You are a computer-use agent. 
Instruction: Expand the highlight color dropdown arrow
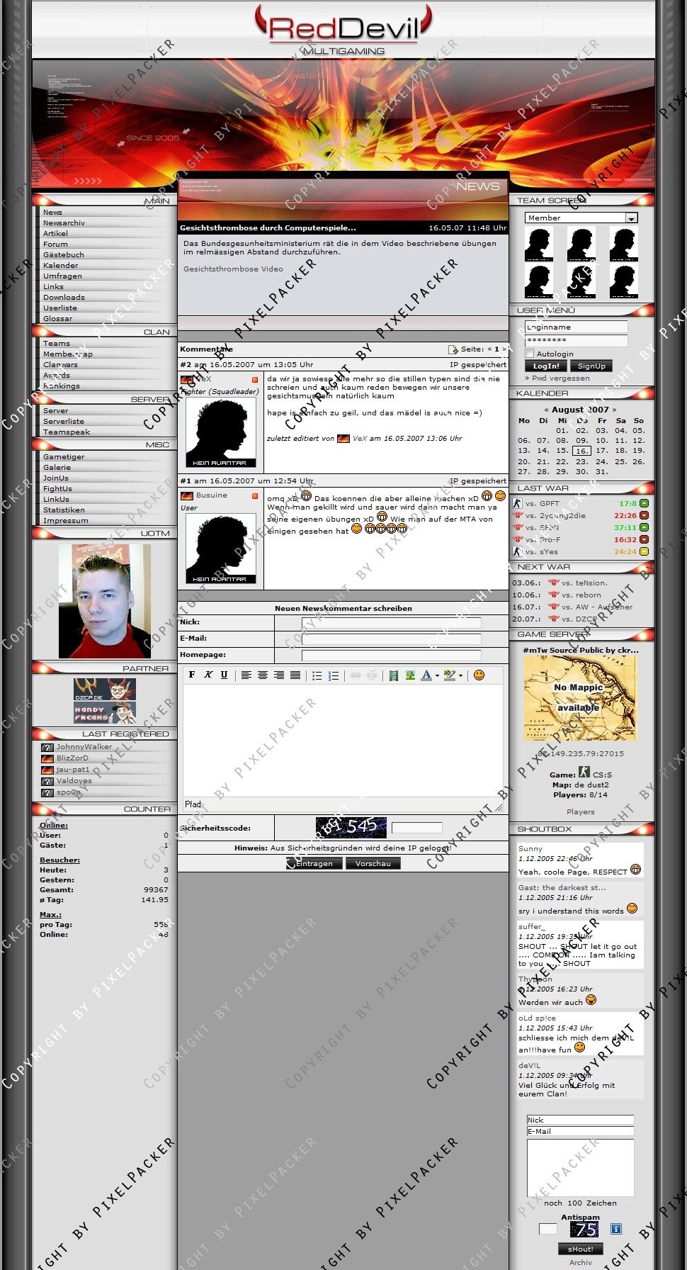[x=461, y=675]
